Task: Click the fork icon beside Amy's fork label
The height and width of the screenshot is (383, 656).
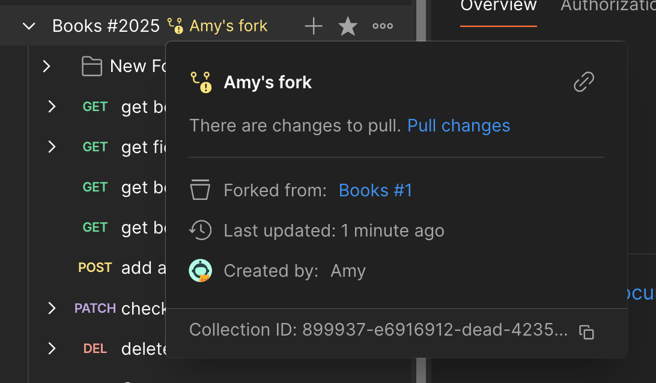Action: tap(175, 26)
